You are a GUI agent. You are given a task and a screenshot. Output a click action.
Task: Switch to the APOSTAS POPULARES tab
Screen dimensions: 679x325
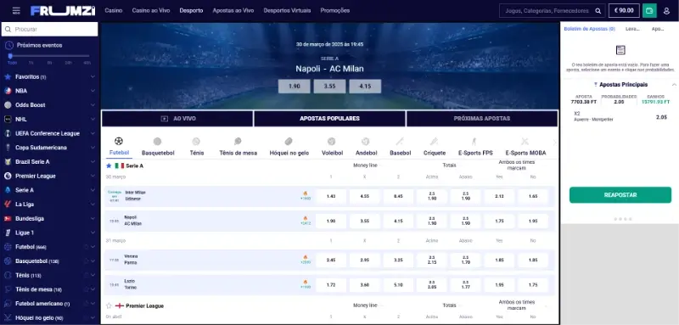(329, 119)
